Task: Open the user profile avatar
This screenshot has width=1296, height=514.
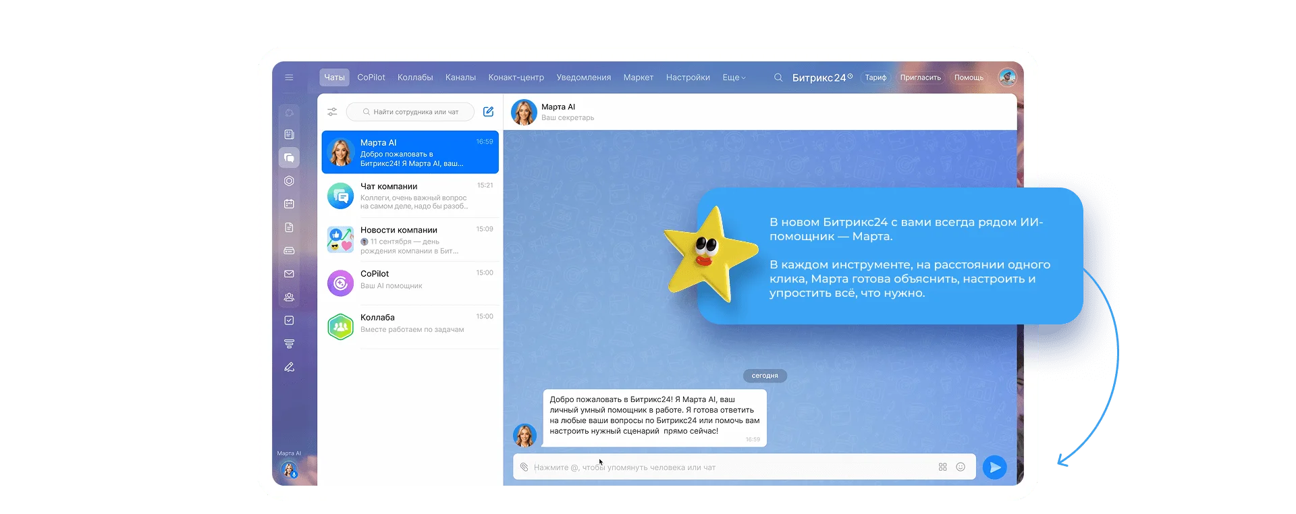Action: tap(1007, 78)
